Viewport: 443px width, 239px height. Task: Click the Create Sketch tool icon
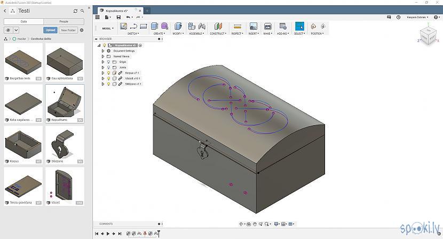point(123,27)
